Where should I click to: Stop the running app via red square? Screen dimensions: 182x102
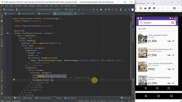(101, 10)
